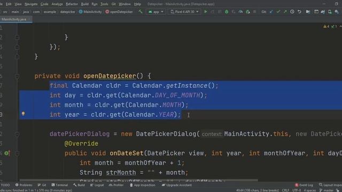Click the Git Push arrow icon

285,12
